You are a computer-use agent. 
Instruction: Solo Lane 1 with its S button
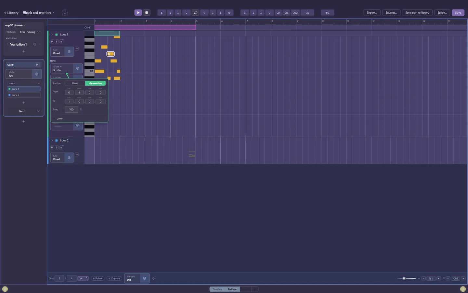point(57,42)
